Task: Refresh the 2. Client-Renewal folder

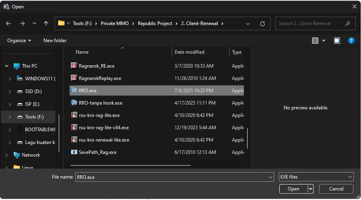Action: click(x=263, y=23)
